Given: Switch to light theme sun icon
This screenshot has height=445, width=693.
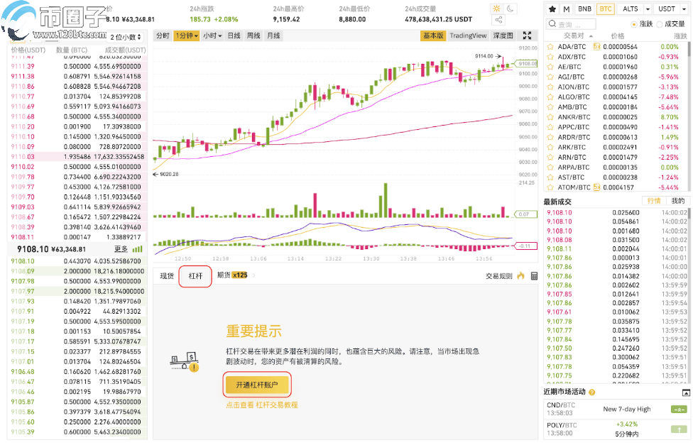Looking at the screenshot, I should 496,9.
